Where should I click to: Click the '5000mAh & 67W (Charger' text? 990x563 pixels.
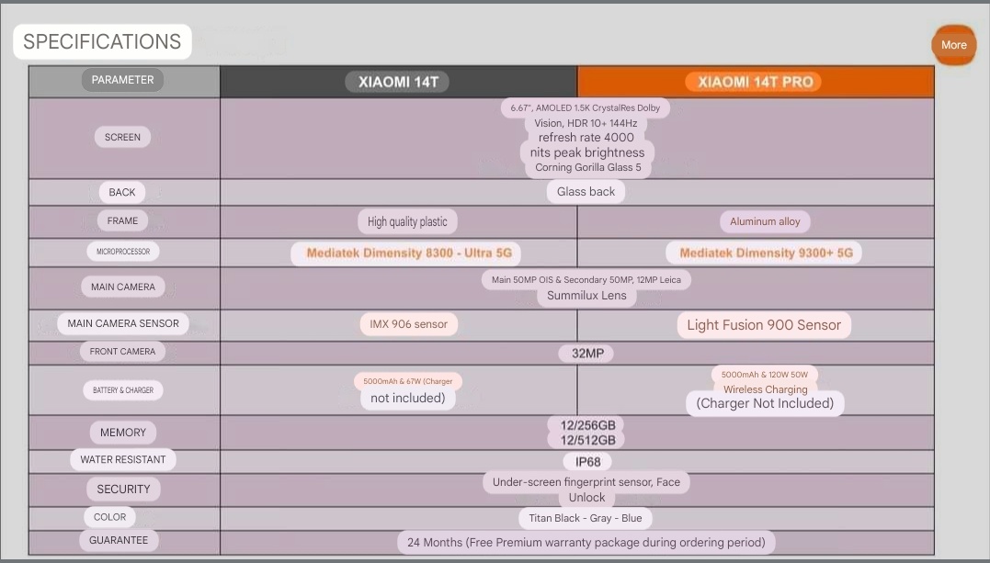click(408, 381)
